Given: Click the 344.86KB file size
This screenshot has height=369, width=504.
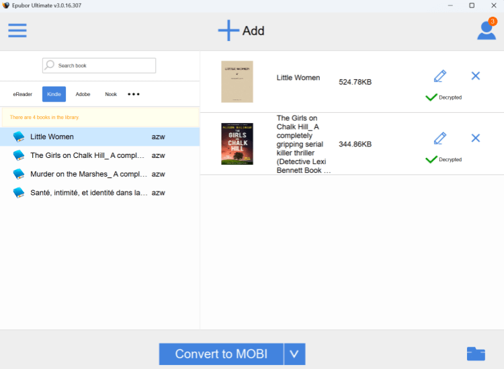Looking at the screenshot, I should tap(355, 144).
